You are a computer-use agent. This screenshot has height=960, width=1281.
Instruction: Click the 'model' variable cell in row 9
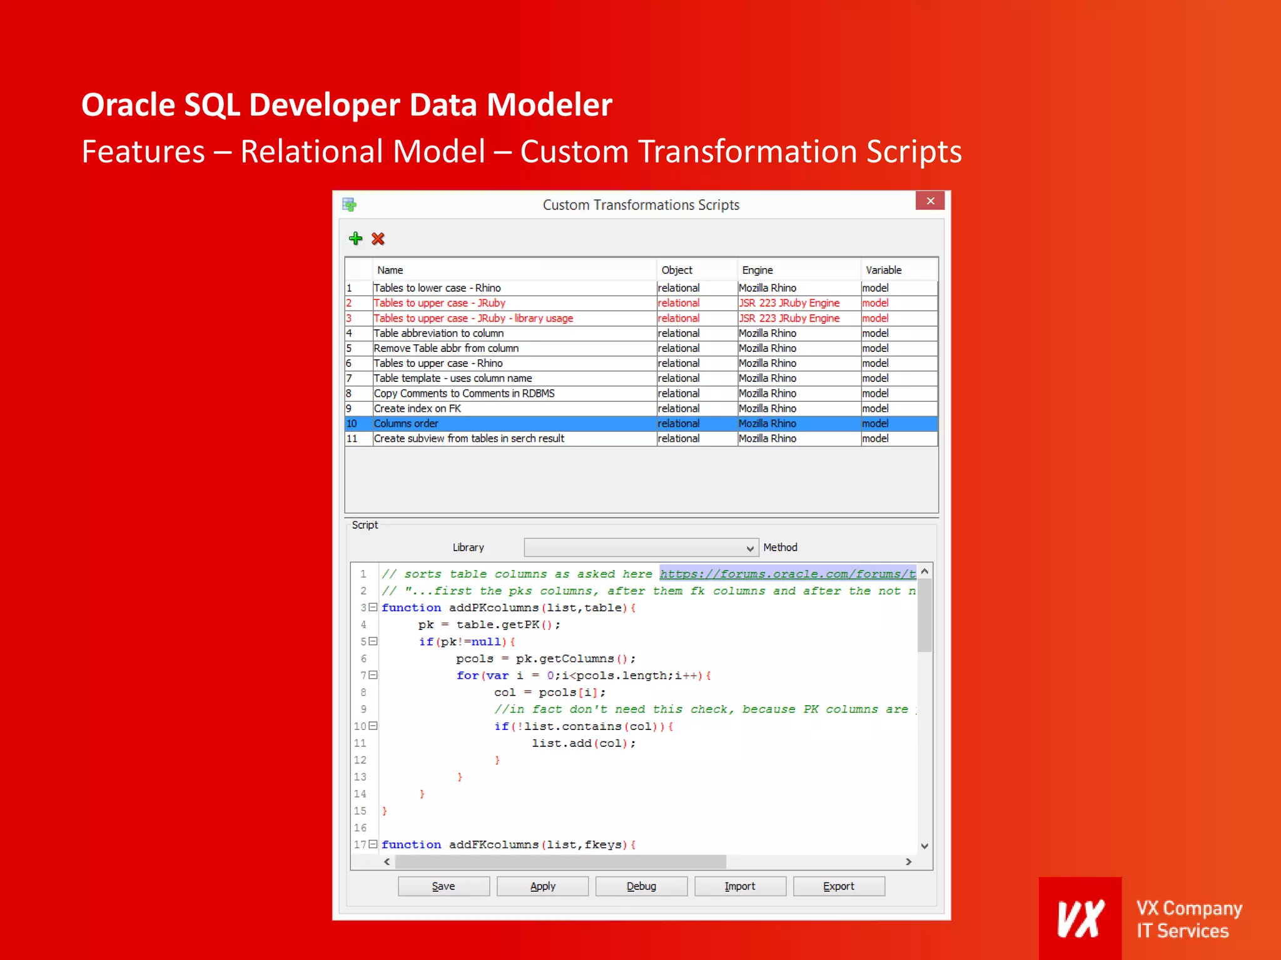click(x=899, y=408)
